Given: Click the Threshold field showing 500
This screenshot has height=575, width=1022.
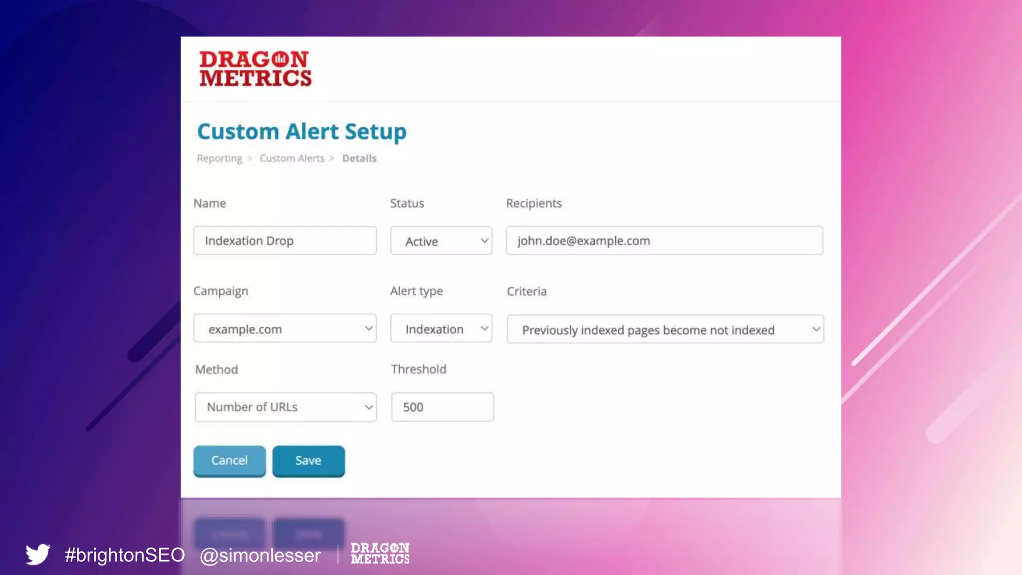Looking at the screenshot, I should pyautogui.click(x=442, y=407).
